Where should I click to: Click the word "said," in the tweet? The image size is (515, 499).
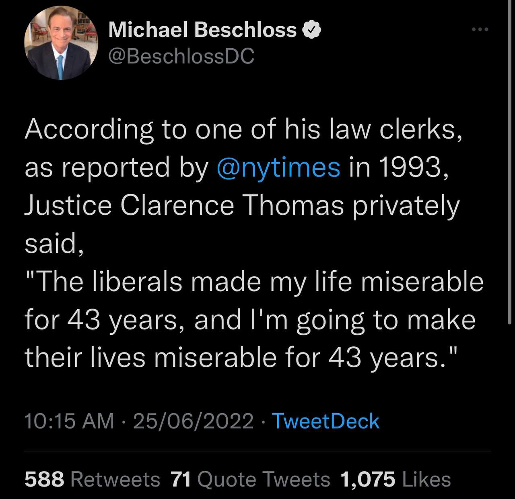point(54,244)
